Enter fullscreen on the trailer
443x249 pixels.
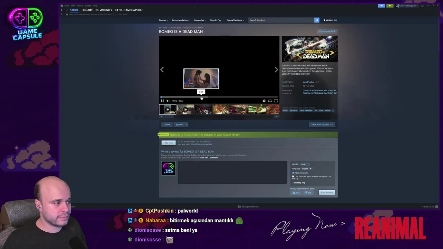(276, 101)
